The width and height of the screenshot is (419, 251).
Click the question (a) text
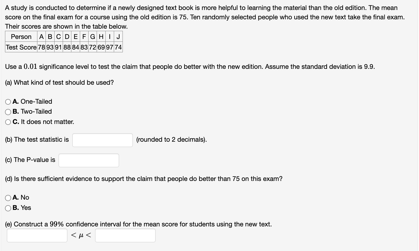[59, 83]
